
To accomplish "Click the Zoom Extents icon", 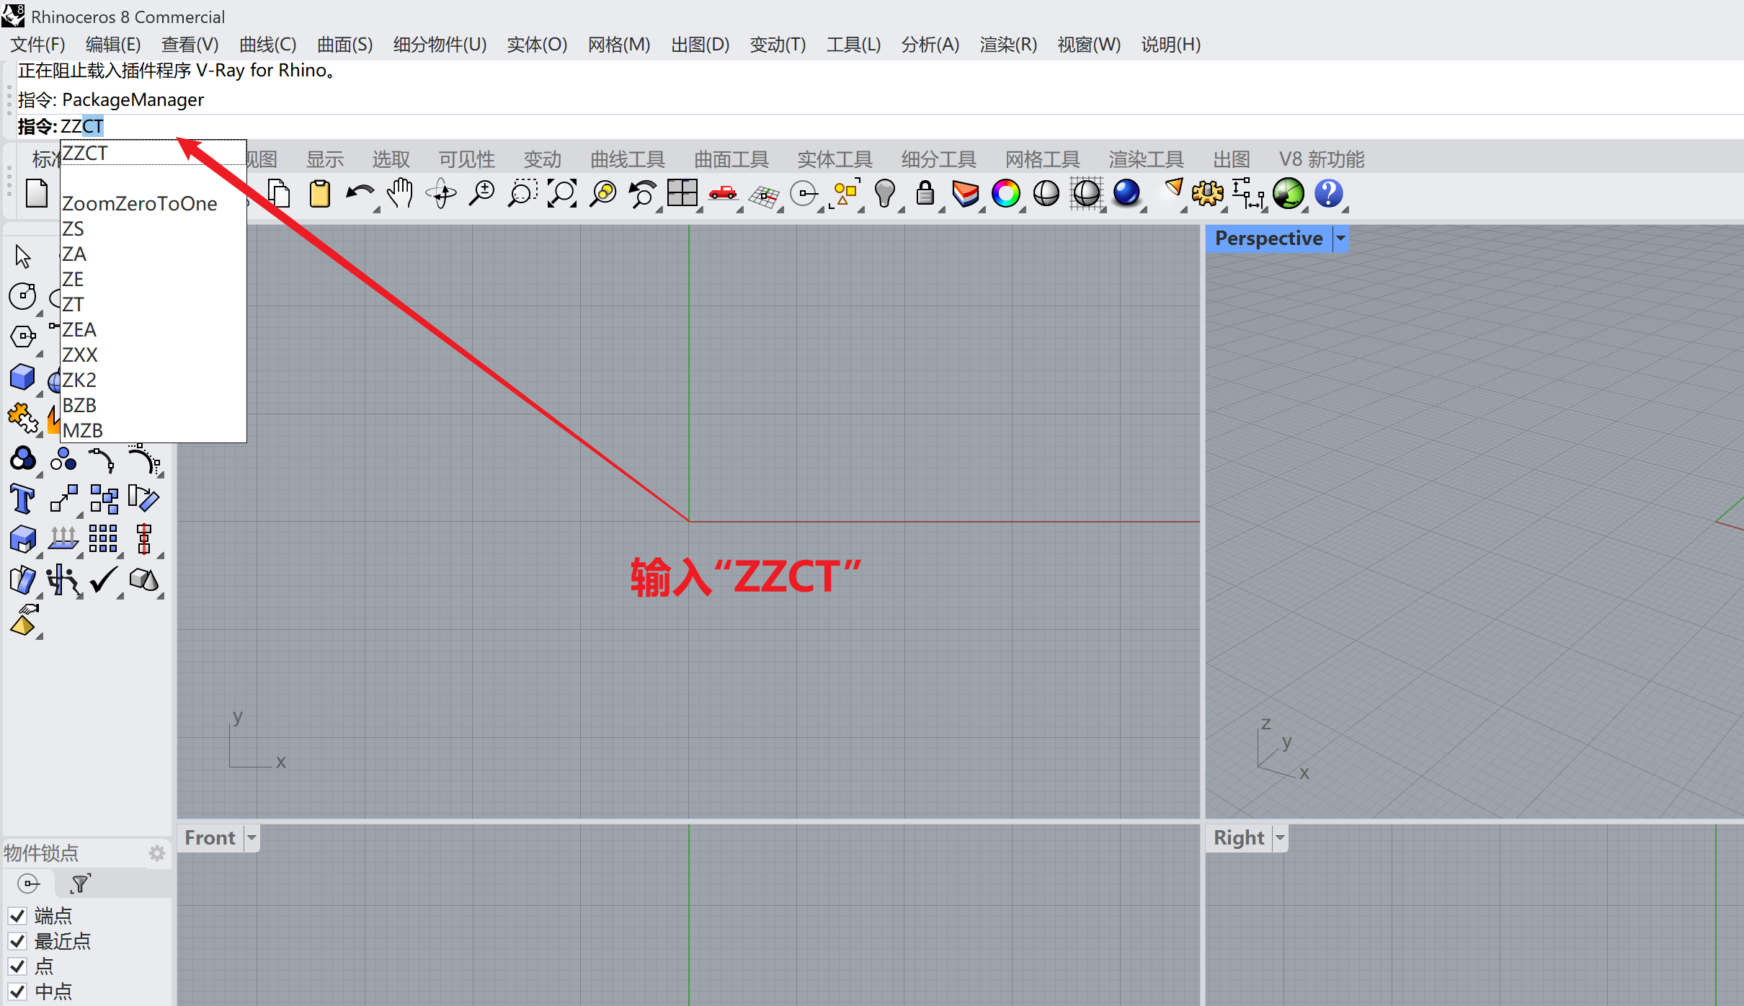I will point(562,194).
